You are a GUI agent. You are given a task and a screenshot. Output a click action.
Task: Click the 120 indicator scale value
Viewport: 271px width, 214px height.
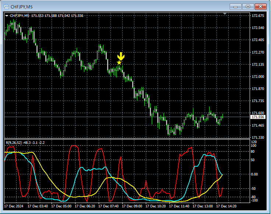coord(254,142)
